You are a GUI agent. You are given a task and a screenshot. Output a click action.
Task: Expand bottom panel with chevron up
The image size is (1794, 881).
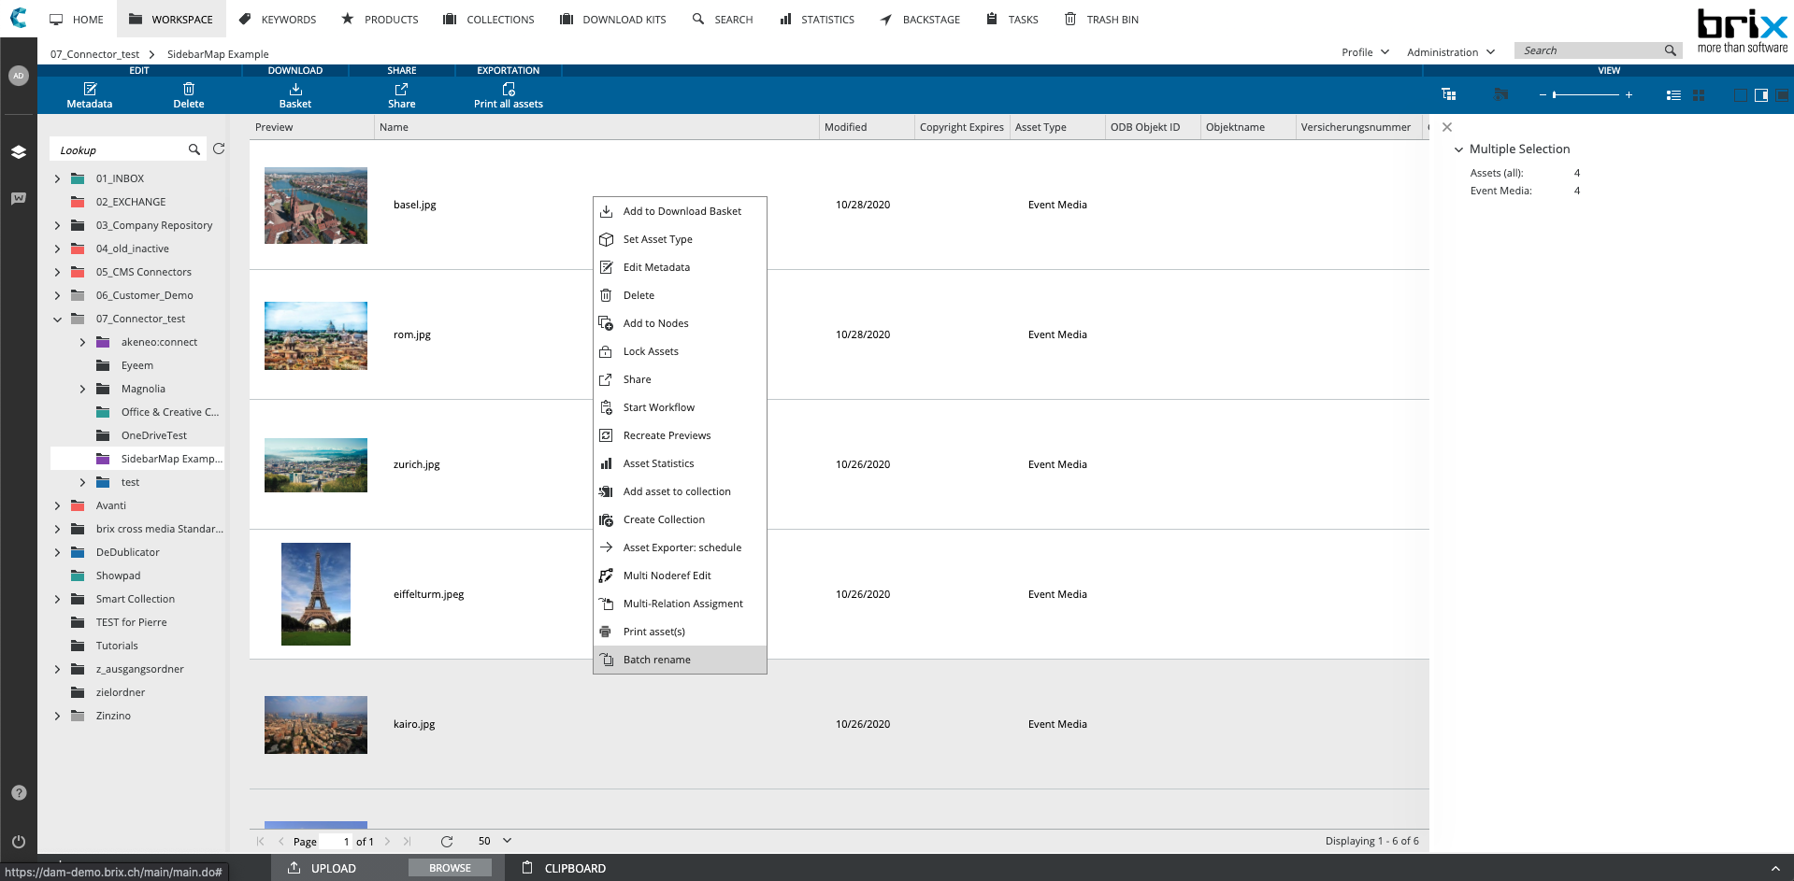[1775, 868]
